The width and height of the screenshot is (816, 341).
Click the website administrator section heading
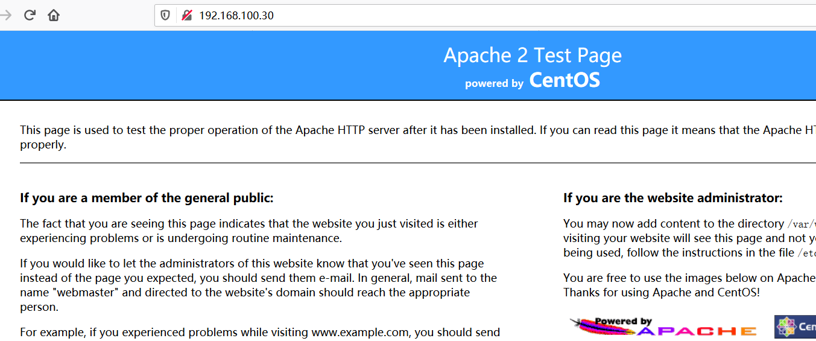[673, 198]
